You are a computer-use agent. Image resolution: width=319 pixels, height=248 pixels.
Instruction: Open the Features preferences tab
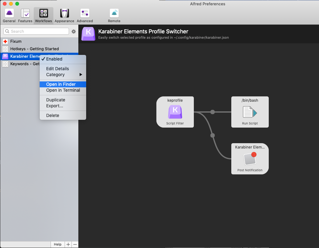[25, 16]
